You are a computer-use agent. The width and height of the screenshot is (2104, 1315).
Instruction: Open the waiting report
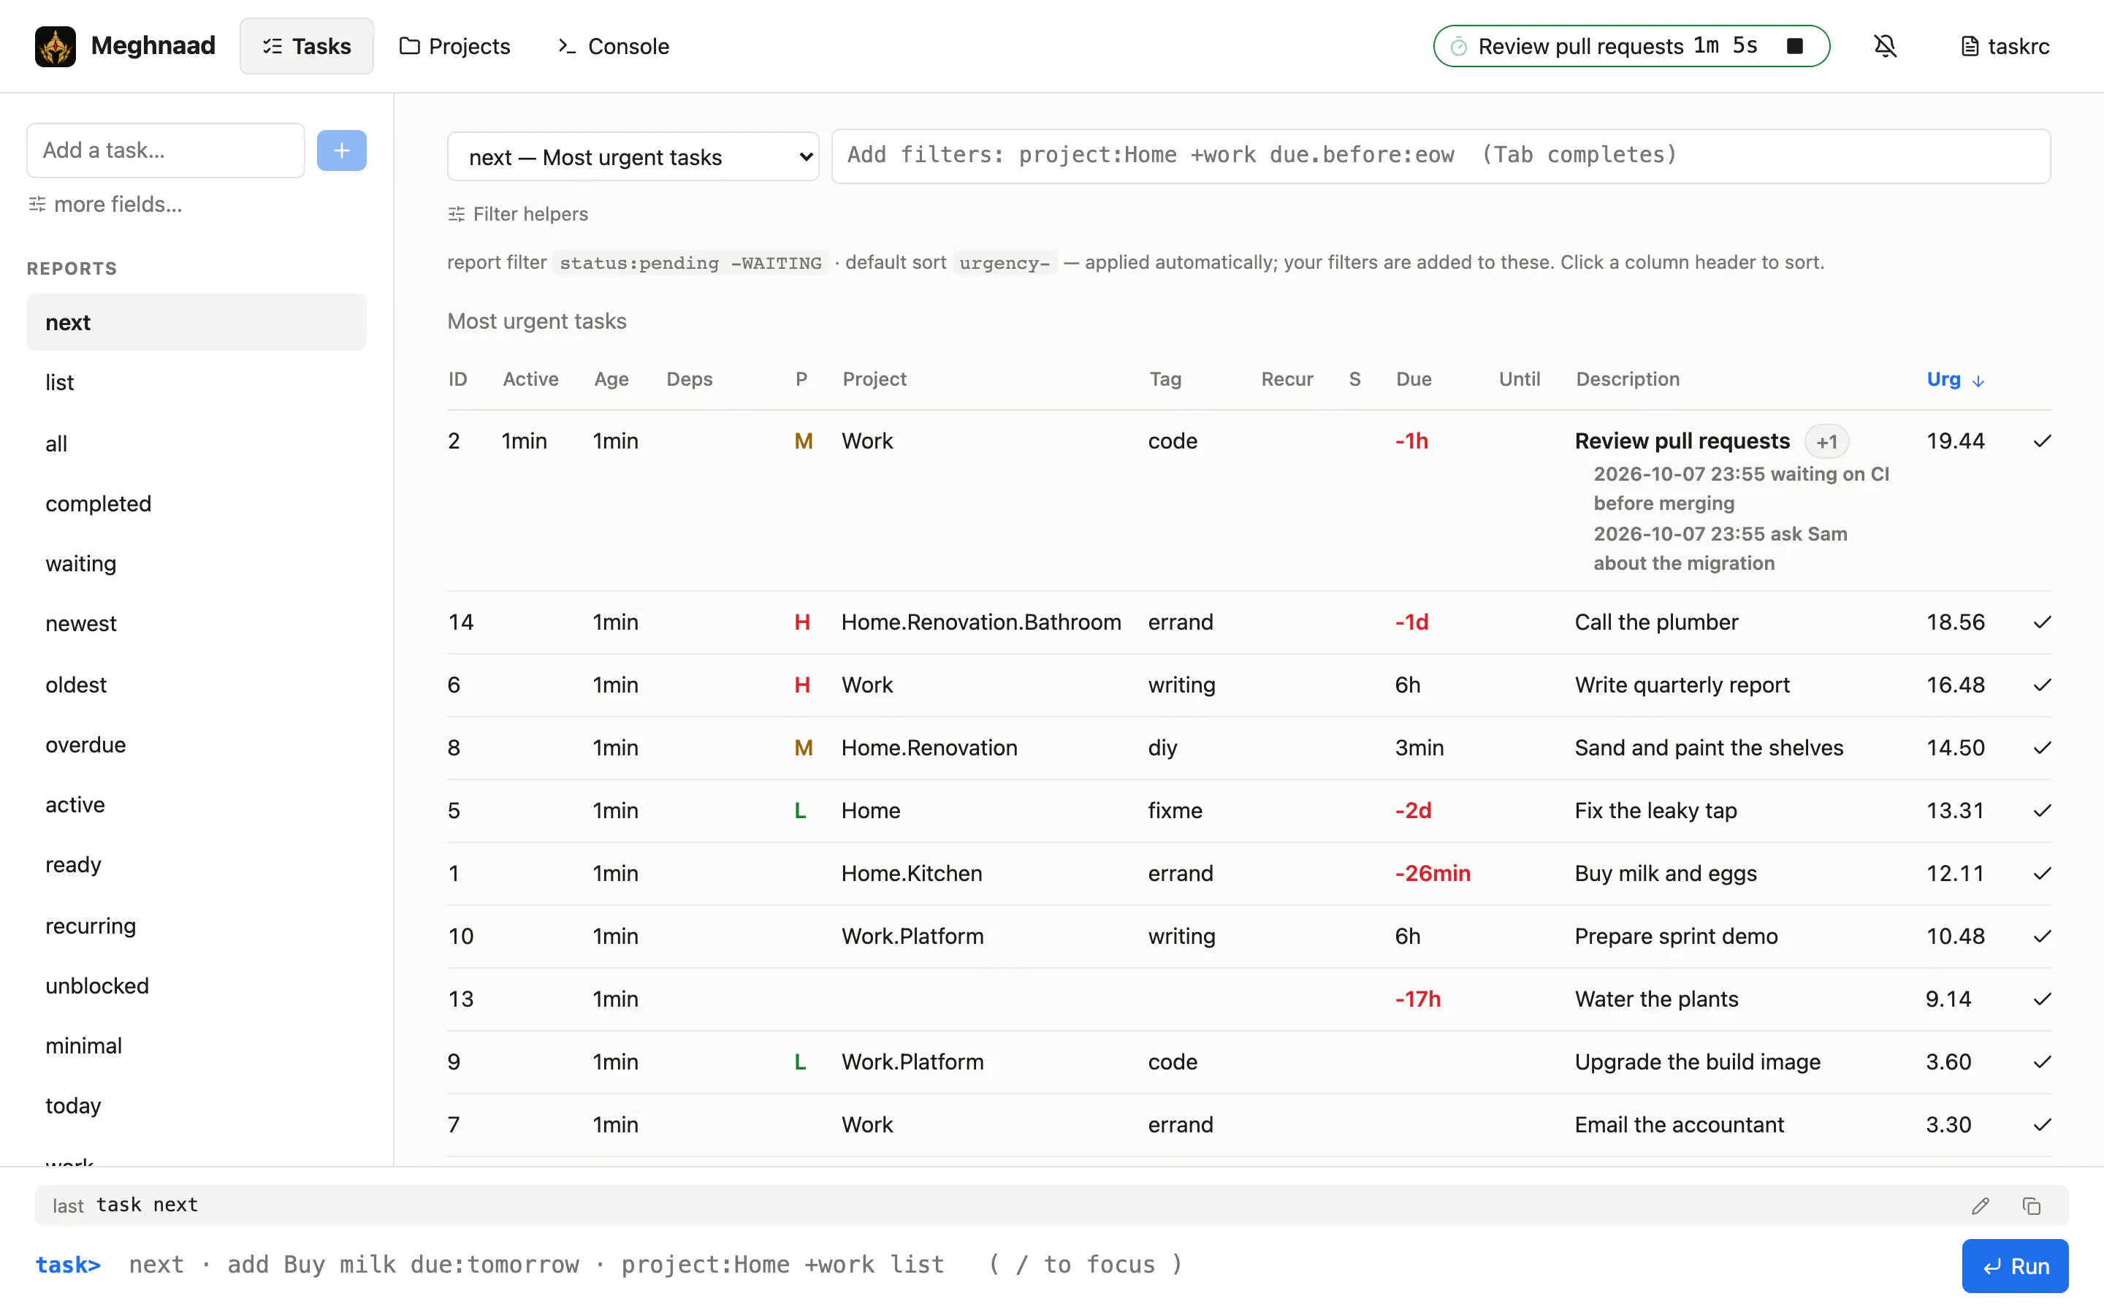point(197,563)
